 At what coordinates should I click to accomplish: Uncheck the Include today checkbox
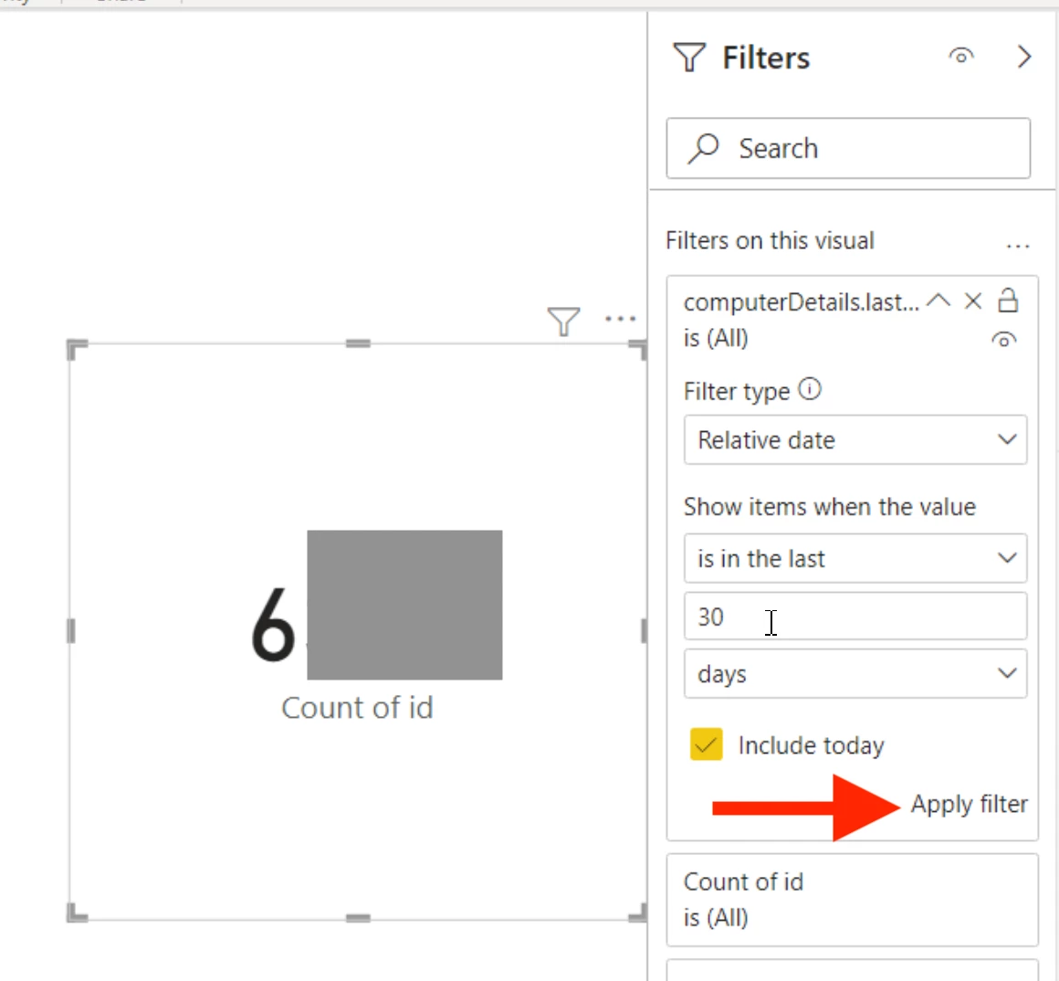[706, 744]
